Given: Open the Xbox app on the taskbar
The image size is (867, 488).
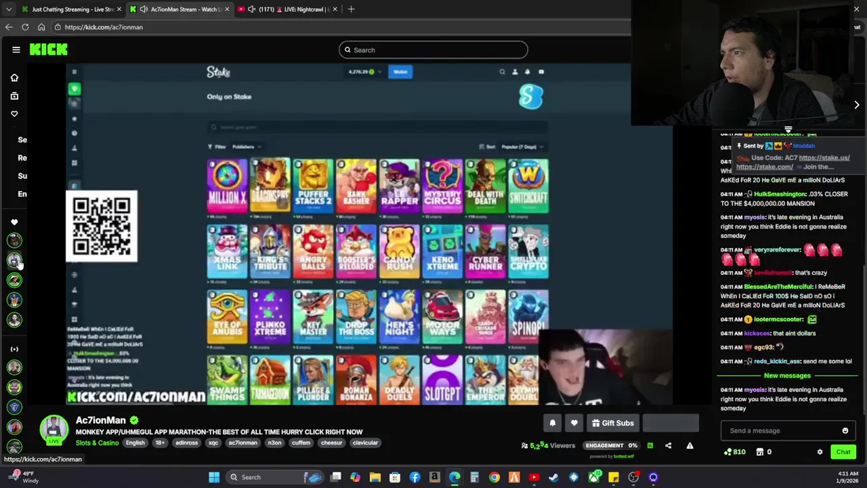Looking at the screenshot, I should pyautogui.click(x=594, y=477).
